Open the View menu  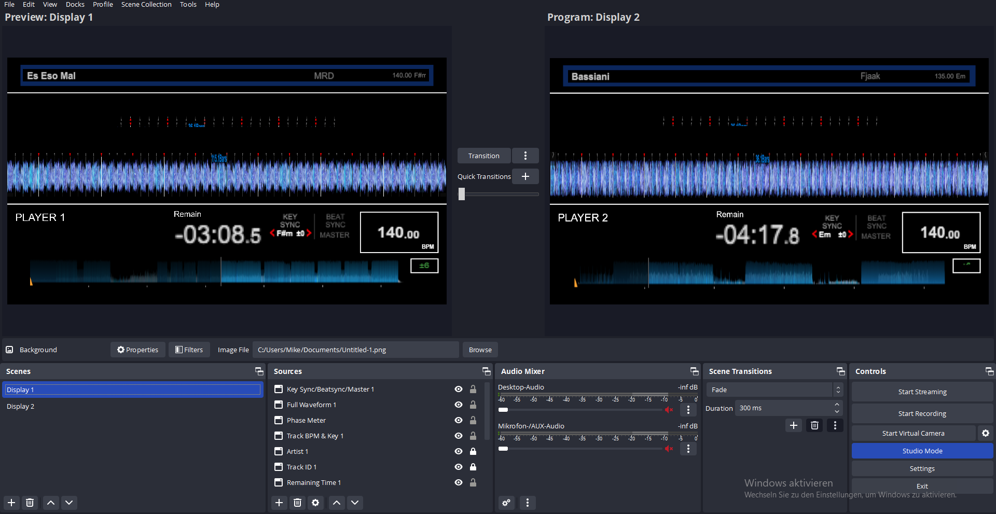(50, 4)
